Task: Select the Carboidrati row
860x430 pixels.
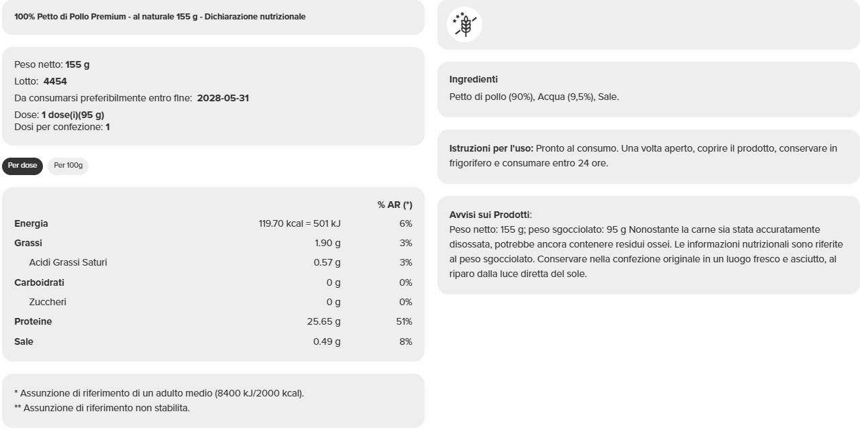Action: pyautogui.click(x=215, y=282)
